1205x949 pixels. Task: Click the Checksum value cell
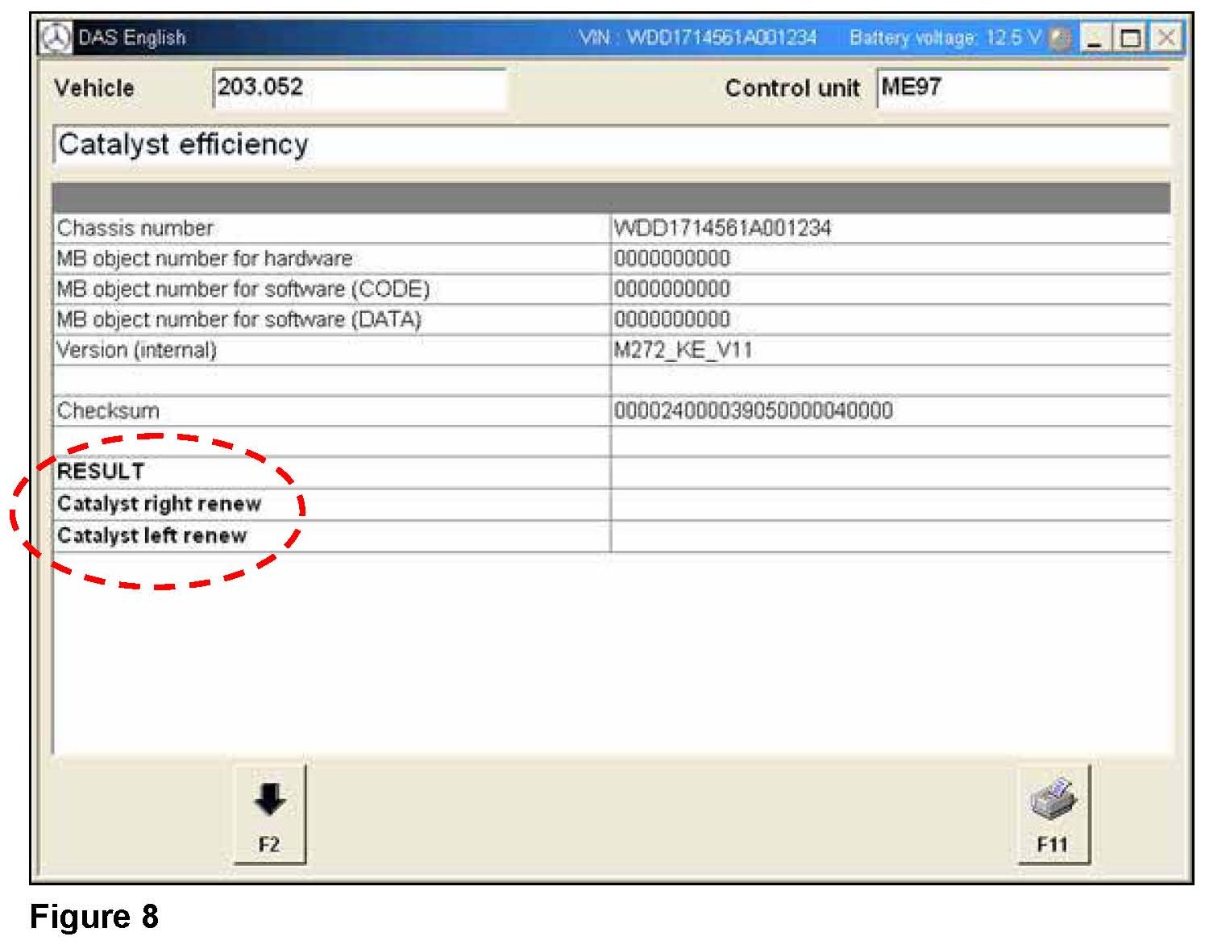[891, 411]
